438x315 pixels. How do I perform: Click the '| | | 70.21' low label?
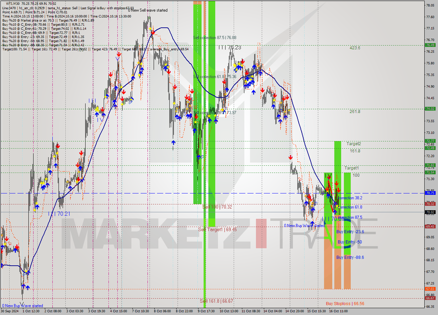pos(59,214)
